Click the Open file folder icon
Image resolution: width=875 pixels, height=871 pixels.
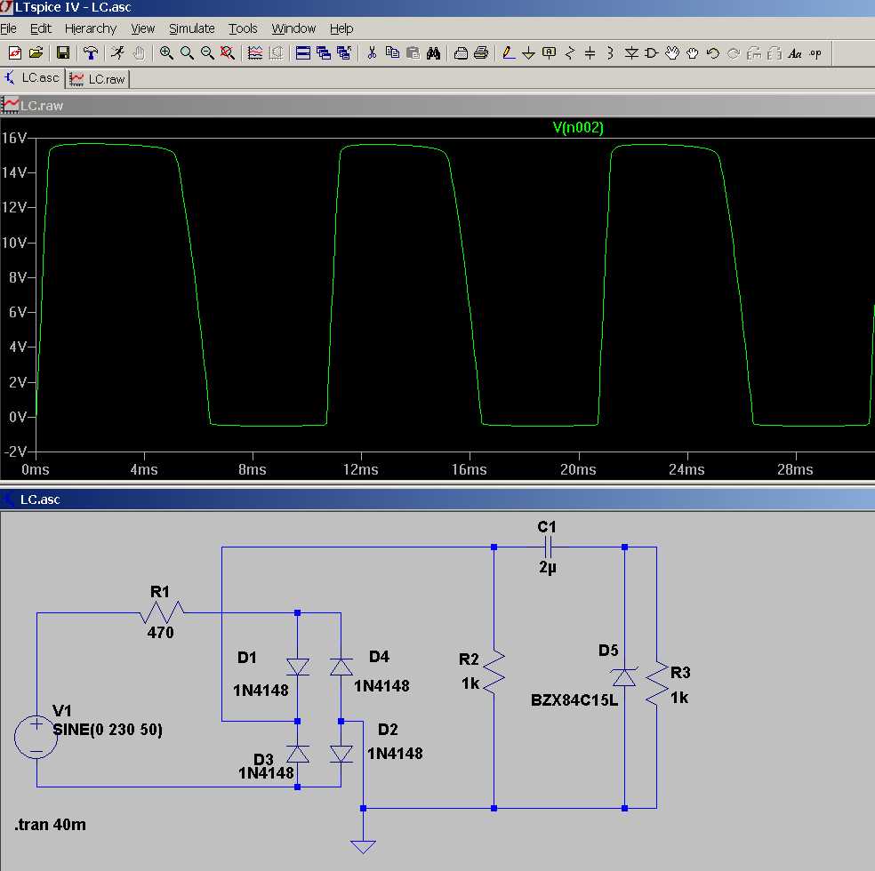tap(36, 53)
